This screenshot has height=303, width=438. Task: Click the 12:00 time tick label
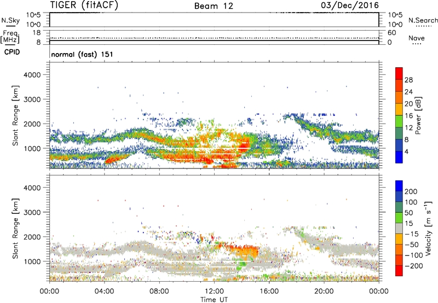point(214,292)
